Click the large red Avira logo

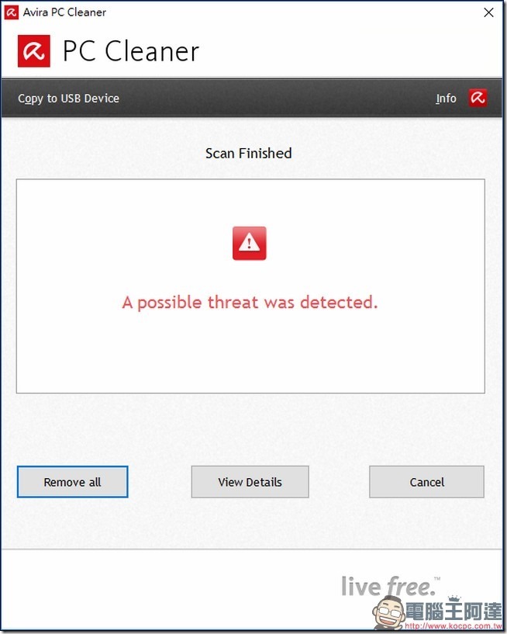click(34, 51)
